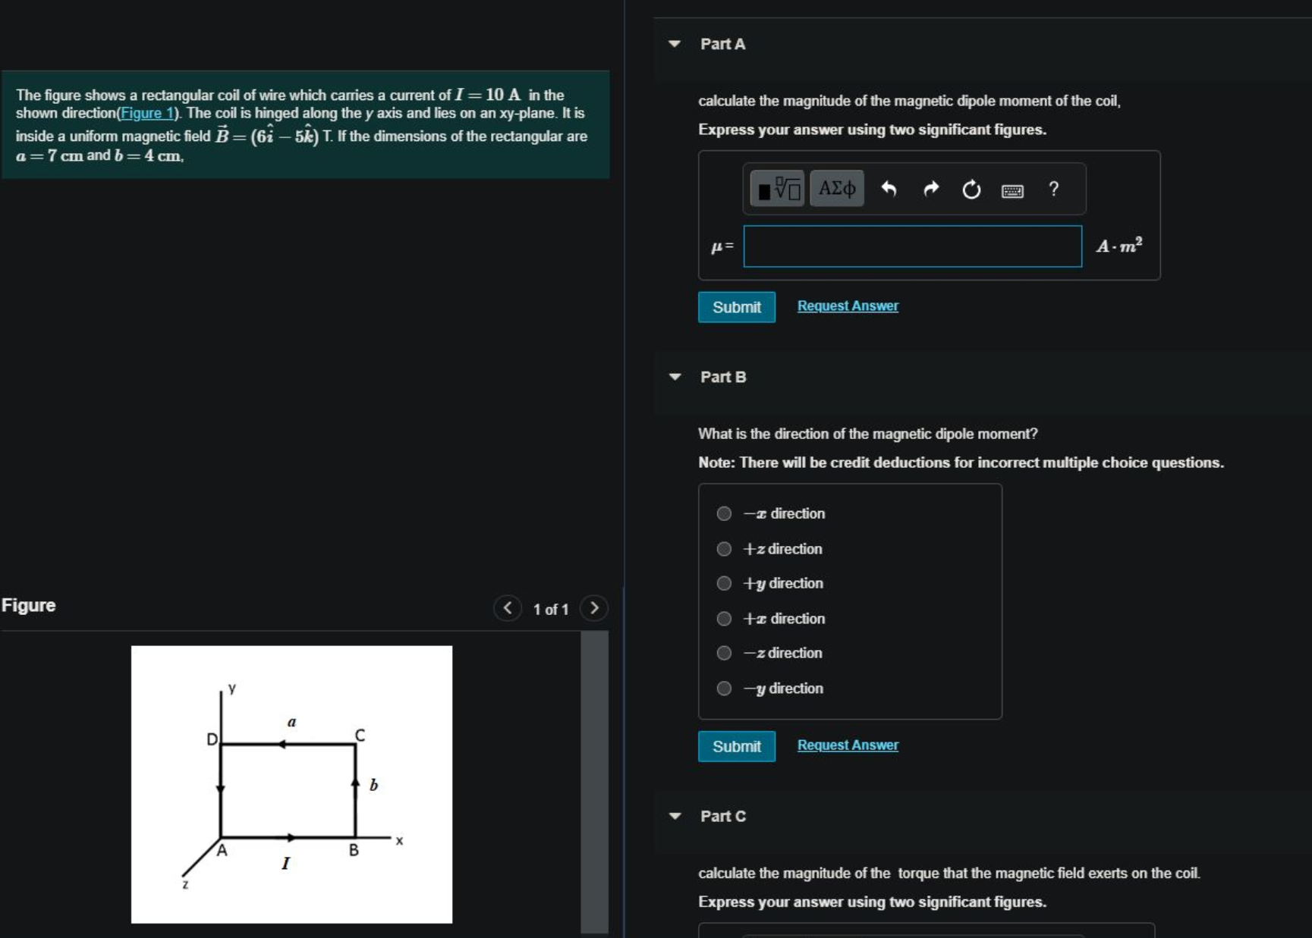Select the +x direction answer
The image size is (1312, 938).
tap(723, 618)
